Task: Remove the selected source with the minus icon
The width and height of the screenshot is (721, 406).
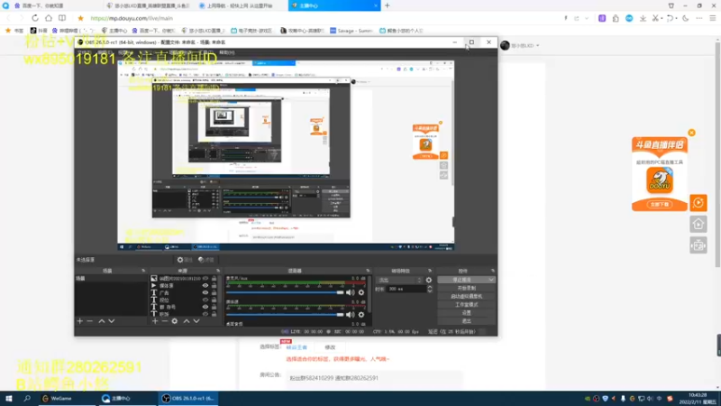Action: [x=165, y=321]
